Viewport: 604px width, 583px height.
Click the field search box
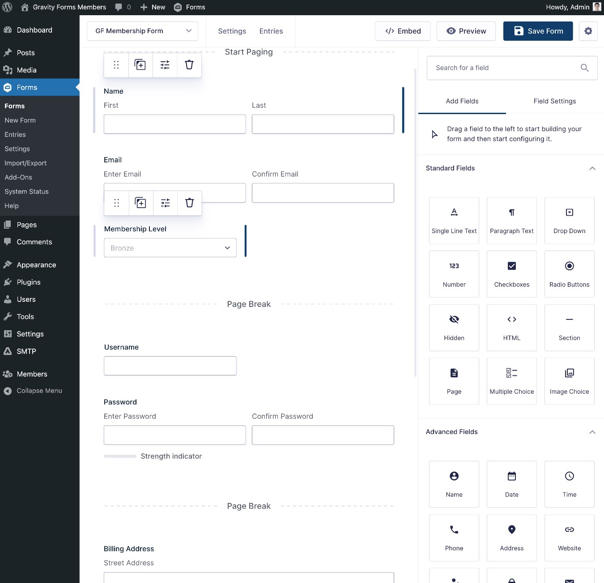[x=501, y=68]
